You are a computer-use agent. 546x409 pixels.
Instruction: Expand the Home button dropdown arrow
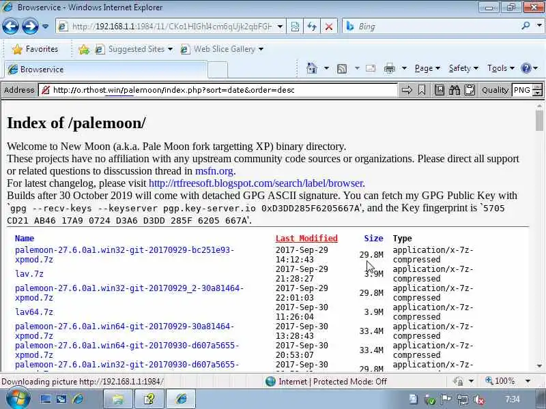tap(326, 68)
